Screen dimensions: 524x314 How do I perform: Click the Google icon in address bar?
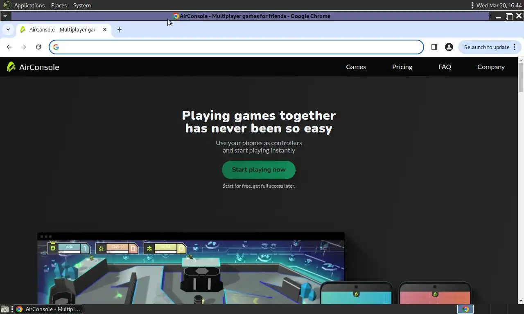[56, 47]
